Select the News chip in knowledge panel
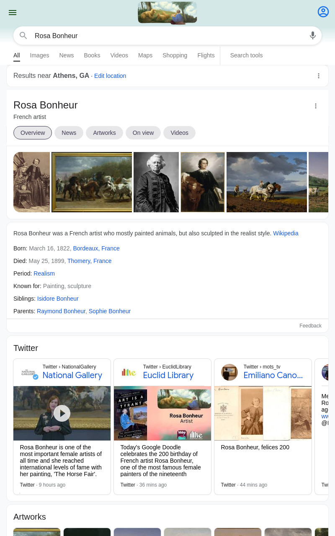335x536 pixels. pos(69,133)
